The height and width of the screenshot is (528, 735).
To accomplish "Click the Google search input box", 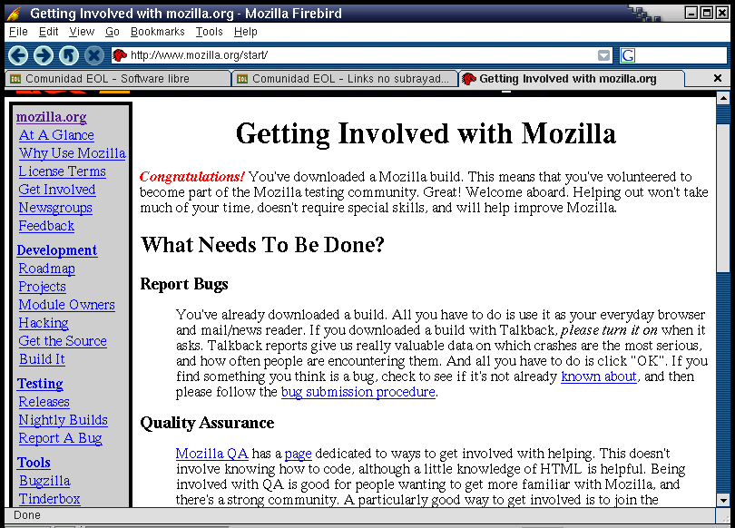I will click(681, 55).
